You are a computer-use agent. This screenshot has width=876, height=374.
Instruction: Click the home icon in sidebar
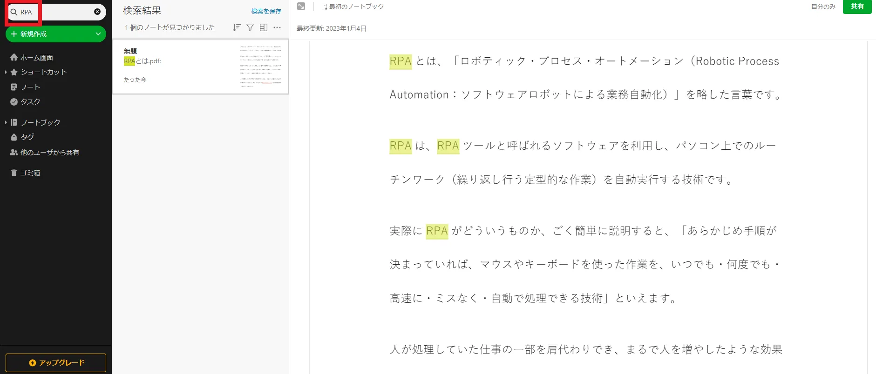(x=14, y=57)
